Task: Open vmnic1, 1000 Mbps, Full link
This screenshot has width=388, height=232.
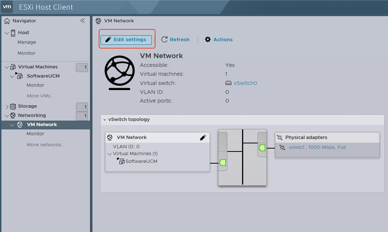Action: point(317,147)
